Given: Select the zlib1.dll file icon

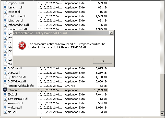Looking at the screenshot, I should point(5,112).
